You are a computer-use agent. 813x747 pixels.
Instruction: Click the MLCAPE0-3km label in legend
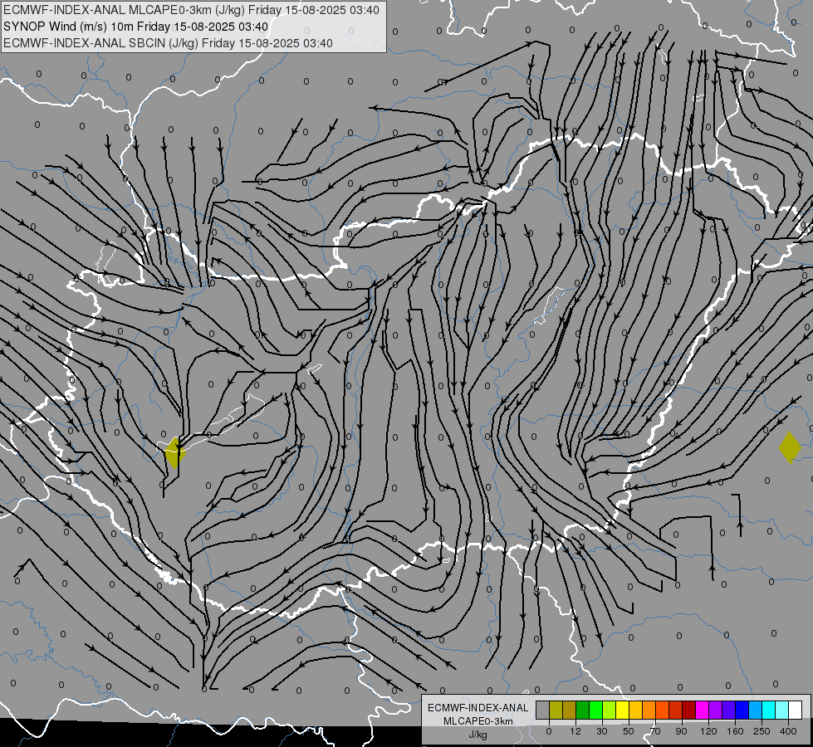coord(478,721)
